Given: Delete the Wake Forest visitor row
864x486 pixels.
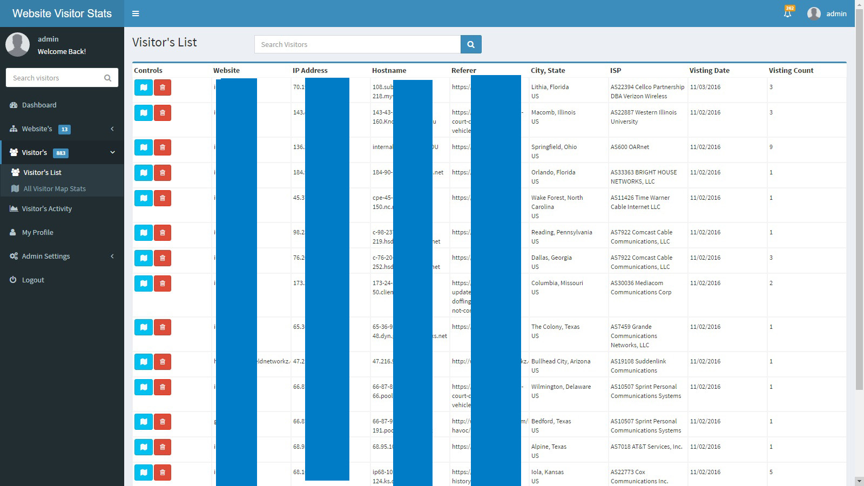Looking at the screenshot, I should pyautogui.click(x=163, y=198).
